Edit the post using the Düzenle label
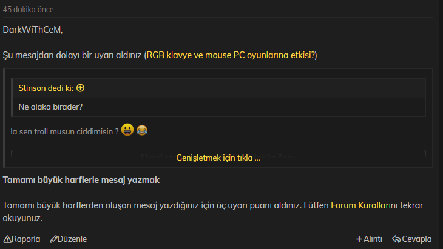Viewport: 443px width, 249px height. [x=72, y=239]
